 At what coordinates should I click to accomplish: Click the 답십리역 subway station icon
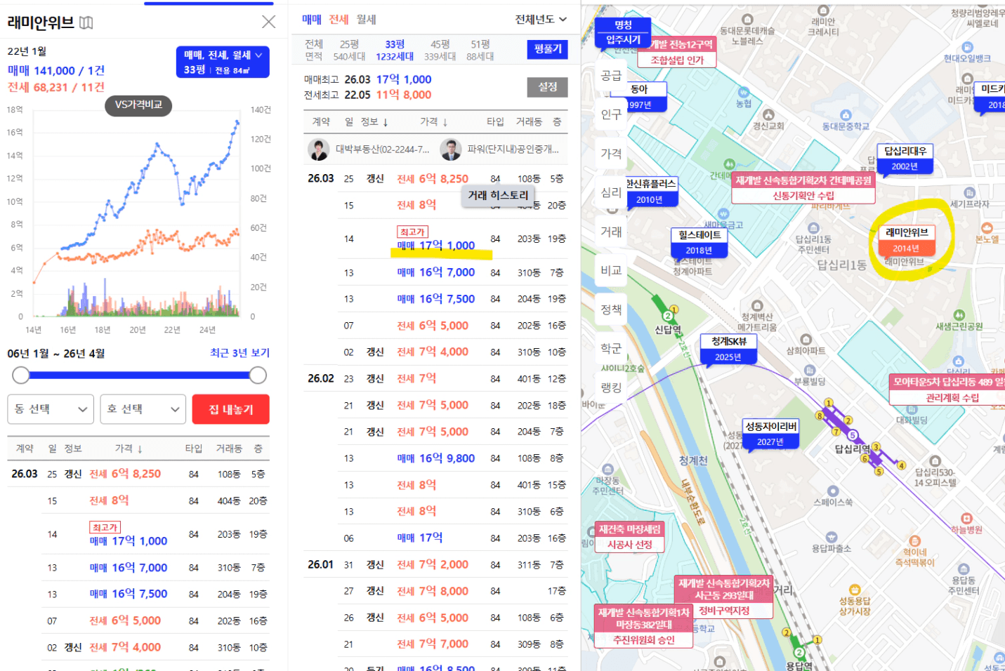point(852,435)
